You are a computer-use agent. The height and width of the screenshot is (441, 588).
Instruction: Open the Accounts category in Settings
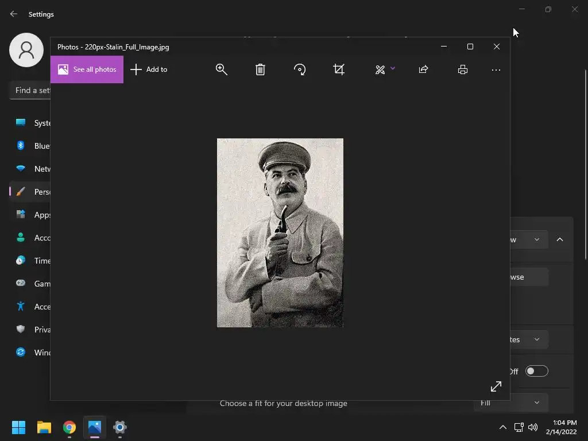(30, 237)
